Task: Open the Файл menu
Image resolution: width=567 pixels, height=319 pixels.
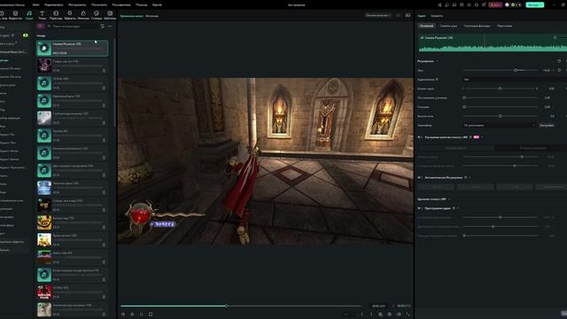Action: tap(35, 4)
